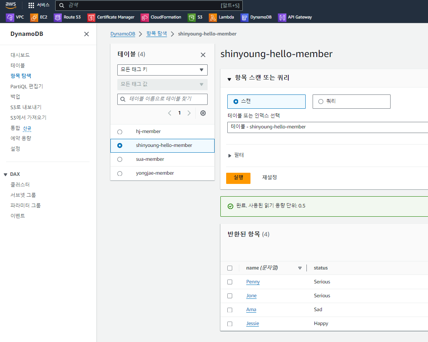Click the Route 53 shortcut icon
Viewport: 428px width, 342px height.
[x=58, y=17]
